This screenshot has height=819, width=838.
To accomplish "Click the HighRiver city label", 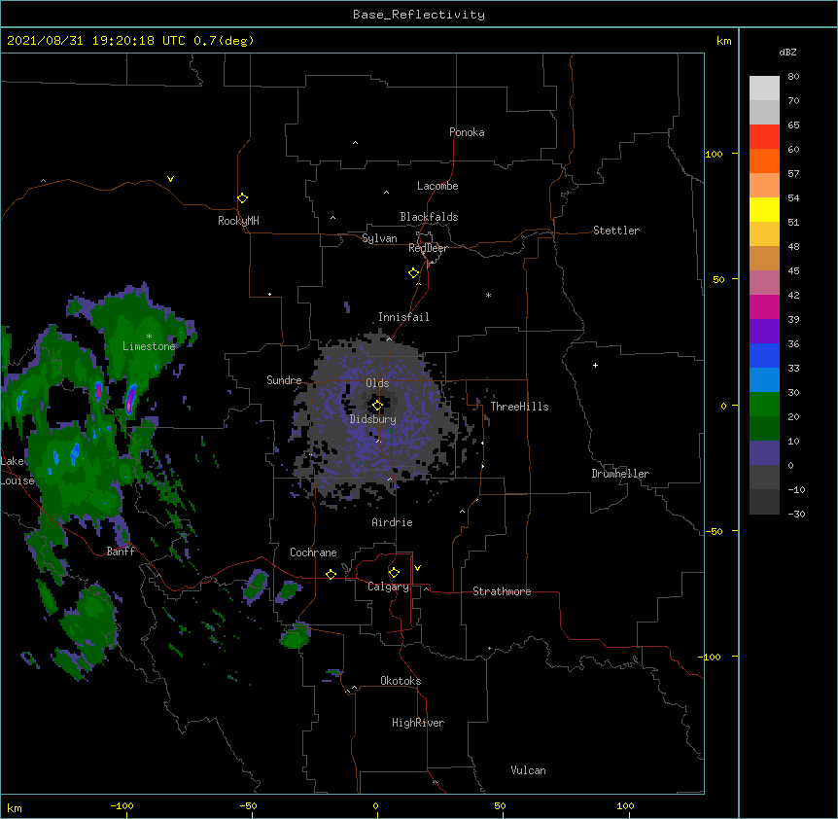I will pos(418,723).
